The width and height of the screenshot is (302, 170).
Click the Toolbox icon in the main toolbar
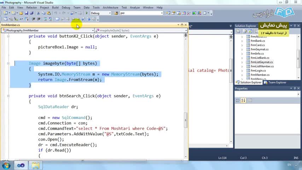point(189,13)
